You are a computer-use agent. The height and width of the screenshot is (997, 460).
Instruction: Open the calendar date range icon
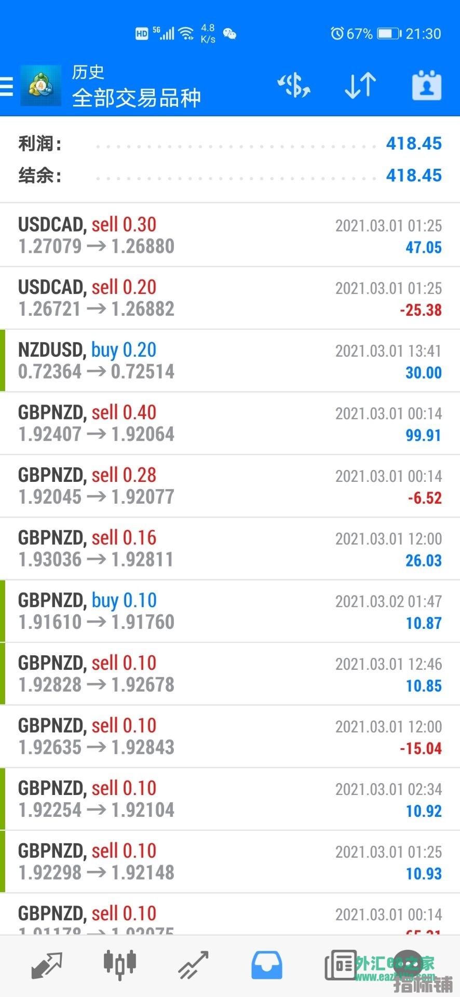[x=426, y=86]
